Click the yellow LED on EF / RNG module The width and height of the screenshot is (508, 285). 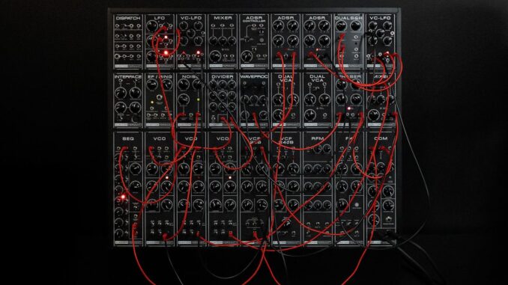tap(152, 102)
